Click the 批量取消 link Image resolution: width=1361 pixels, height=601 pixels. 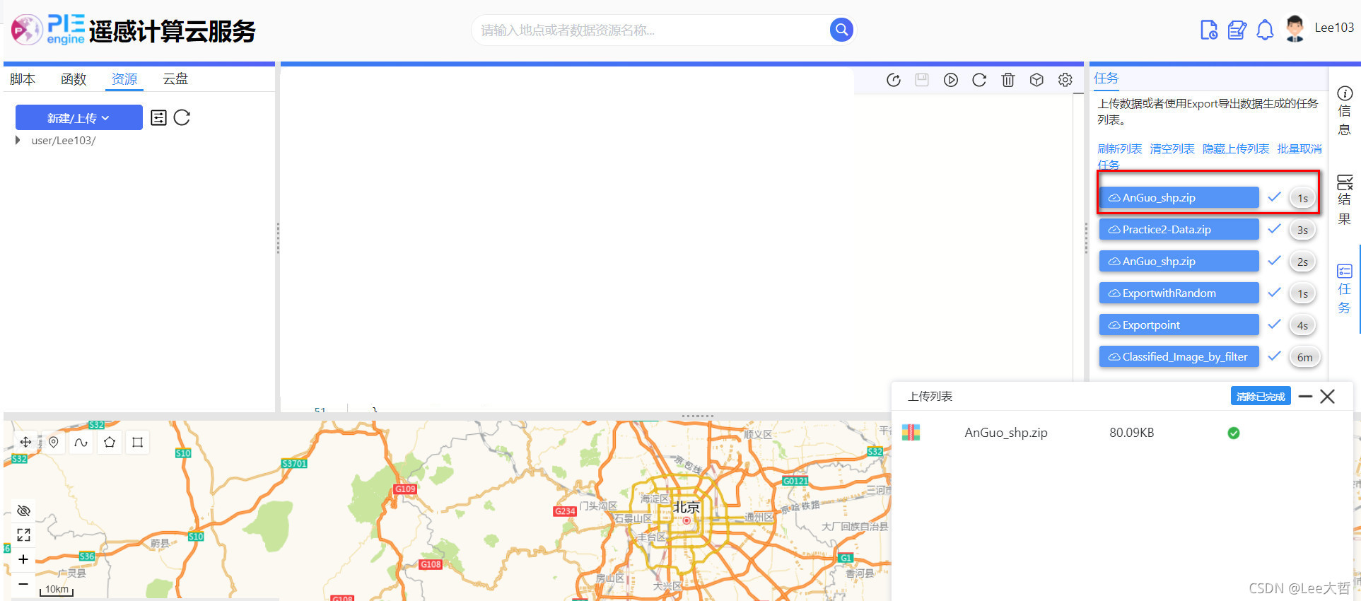click(x=1299, y=148)
